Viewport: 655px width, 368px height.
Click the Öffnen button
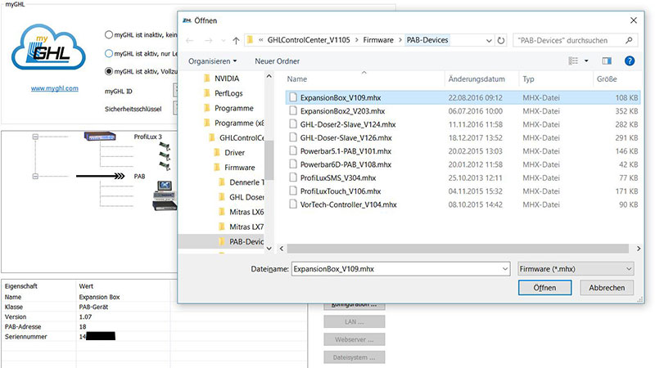click(544, 288)
